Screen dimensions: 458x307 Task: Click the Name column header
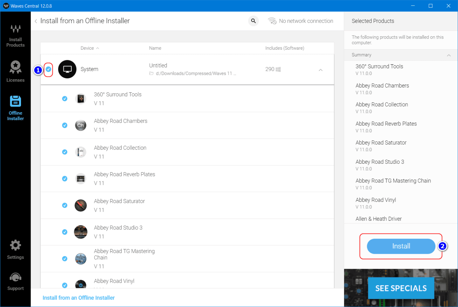(155, 48)
